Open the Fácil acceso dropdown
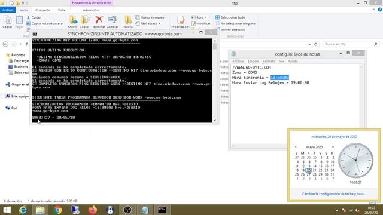 pyautogui.click(x=148, y=24)
